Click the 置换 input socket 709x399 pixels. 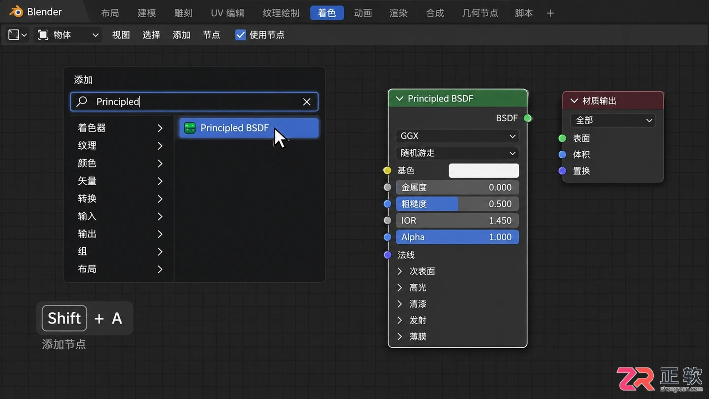(x=562, y=171)
